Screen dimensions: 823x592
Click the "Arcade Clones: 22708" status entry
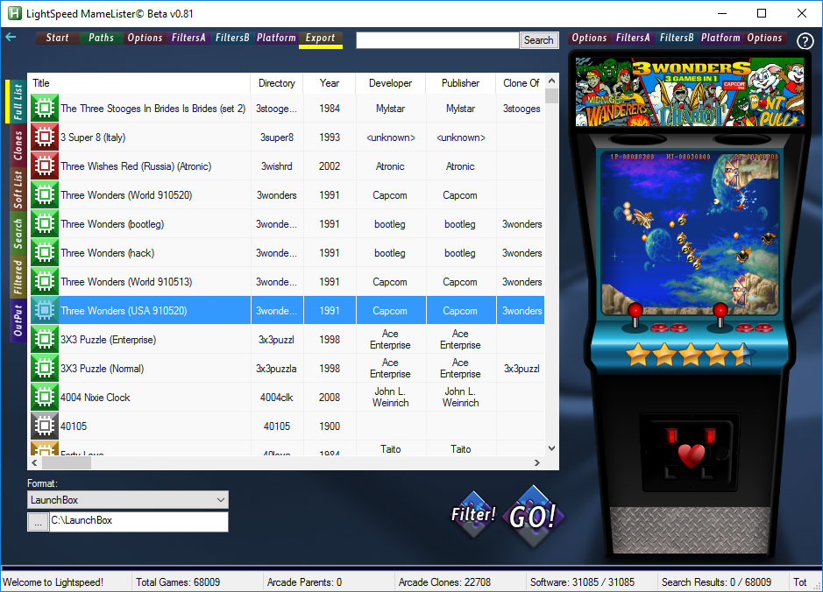coord(444,582)
